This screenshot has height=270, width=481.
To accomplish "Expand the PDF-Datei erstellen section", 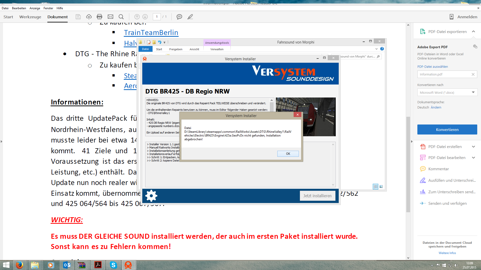I will tap(473, 147).
